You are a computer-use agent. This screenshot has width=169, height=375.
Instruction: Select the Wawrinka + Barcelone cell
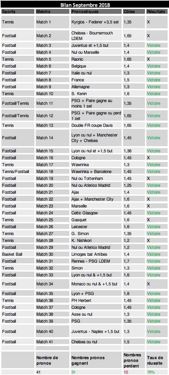[96, 172]
